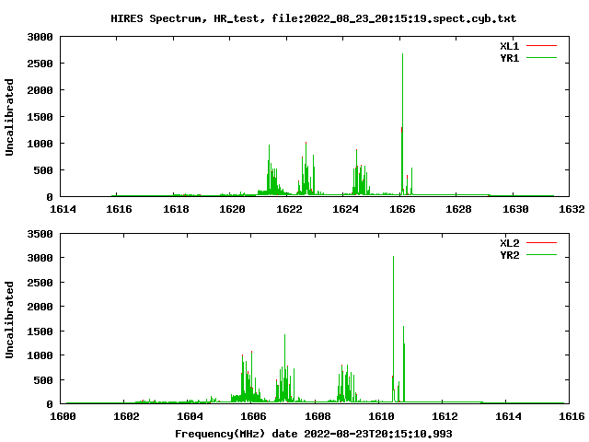Image resolution: width=589 pixels, height=442 pixels.
Task: Click the 2500 y-axis label, top plot
Action: pyautogui.click(x=40, y=64)
